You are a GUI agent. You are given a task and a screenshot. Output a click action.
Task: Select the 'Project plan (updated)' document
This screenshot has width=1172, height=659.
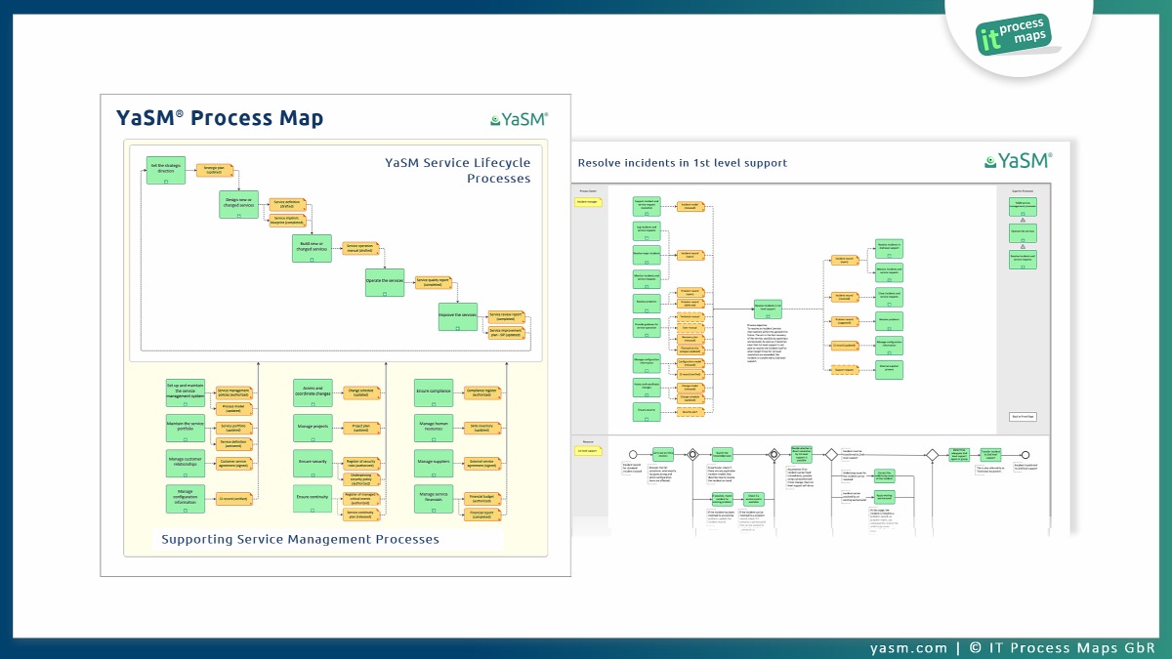[x=362, y=428]
